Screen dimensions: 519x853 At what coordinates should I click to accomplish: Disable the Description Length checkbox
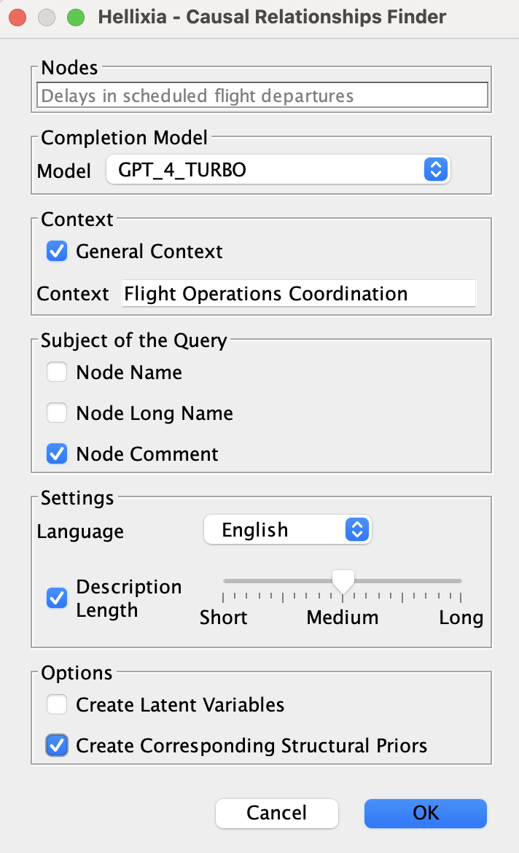[57, 599]
